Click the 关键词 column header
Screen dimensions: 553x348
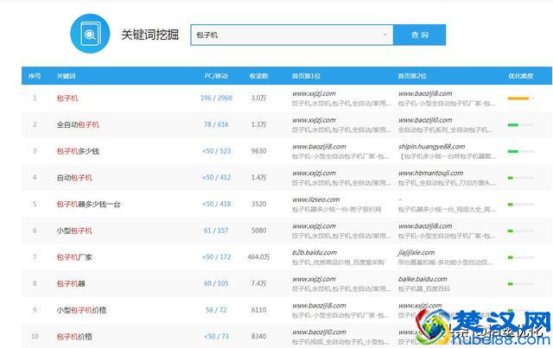coord(67,76)
